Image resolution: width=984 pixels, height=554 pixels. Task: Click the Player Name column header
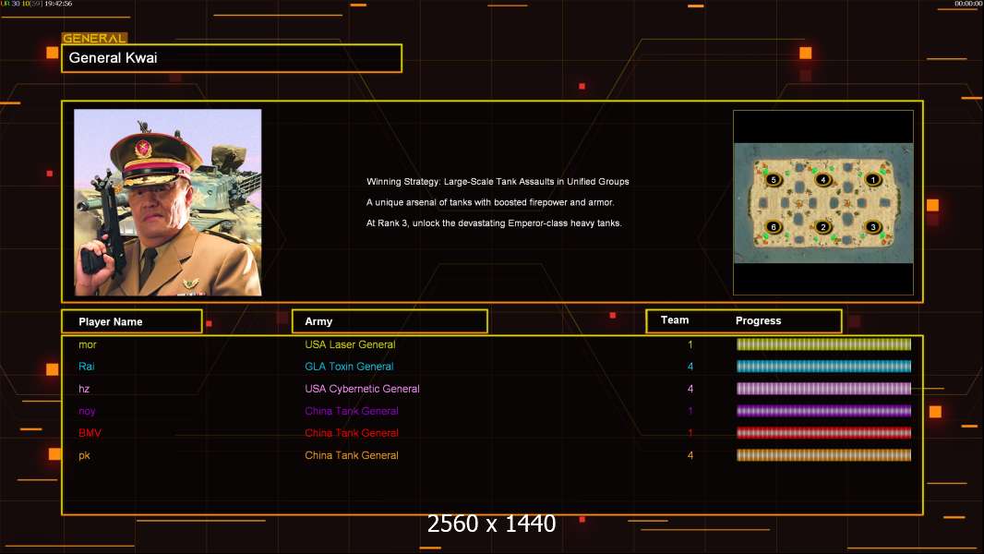131,321
